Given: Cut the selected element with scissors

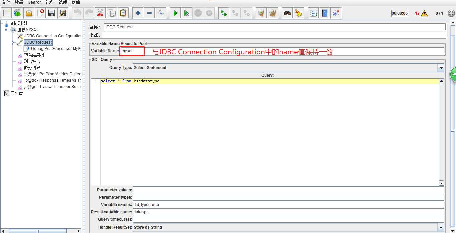Looking at the screenshot, I should click(100, 13).
